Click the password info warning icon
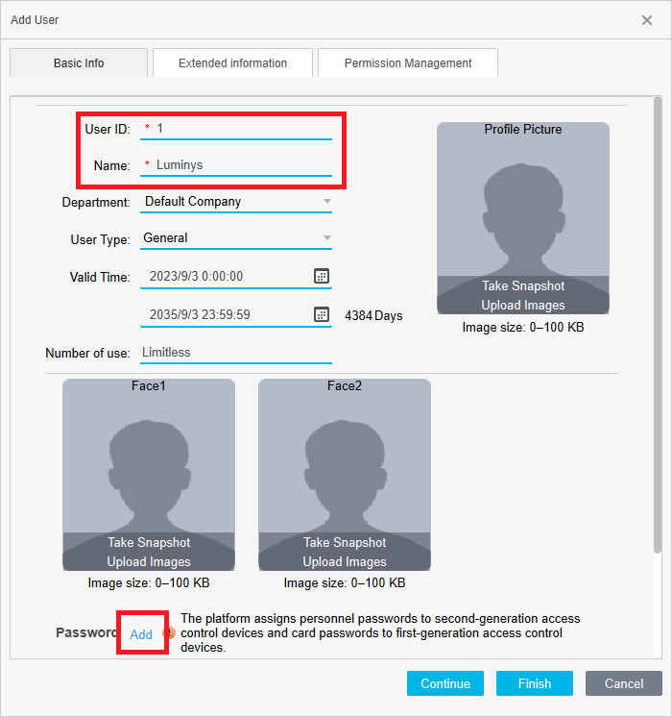Screen dimensions: 672x717 [170, 632]
